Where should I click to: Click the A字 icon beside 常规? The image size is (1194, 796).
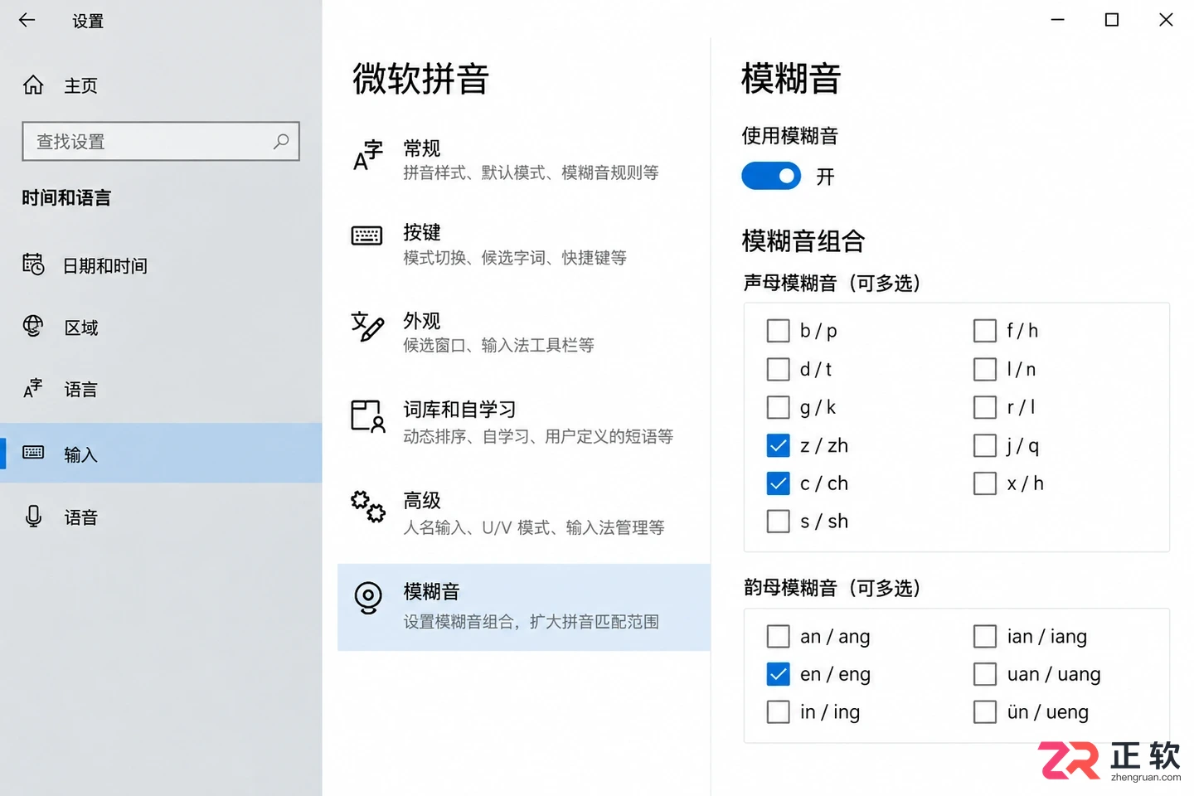[368, 155]
